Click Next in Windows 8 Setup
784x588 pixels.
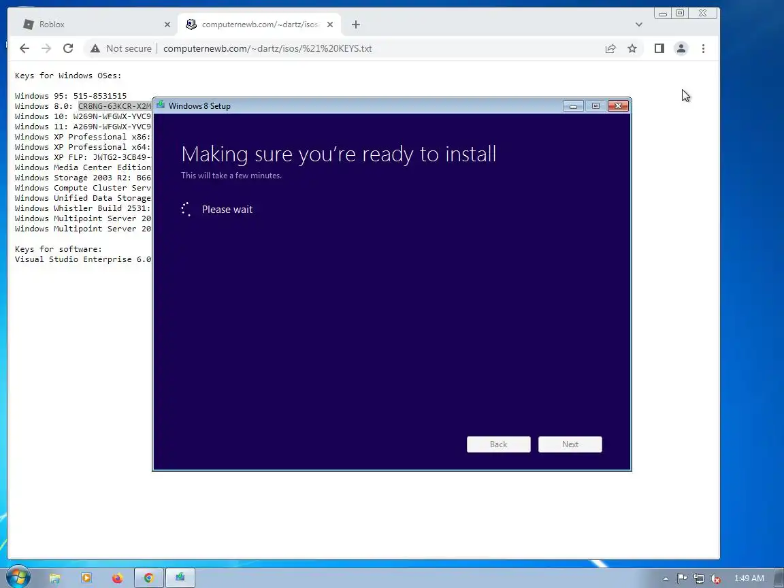point(570,444)
